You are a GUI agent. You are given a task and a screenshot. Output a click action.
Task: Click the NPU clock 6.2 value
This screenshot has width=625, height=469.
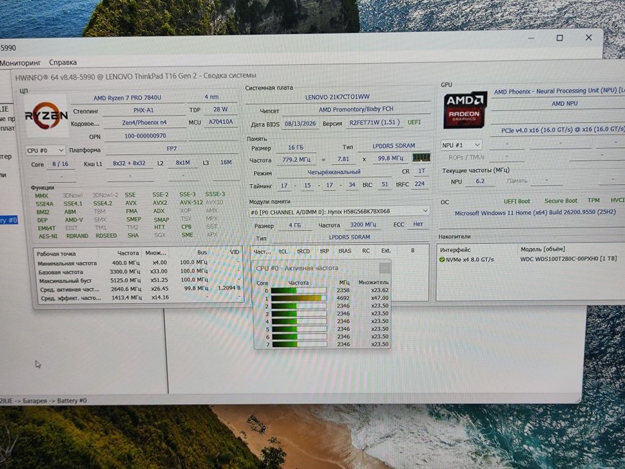(480, 181)
